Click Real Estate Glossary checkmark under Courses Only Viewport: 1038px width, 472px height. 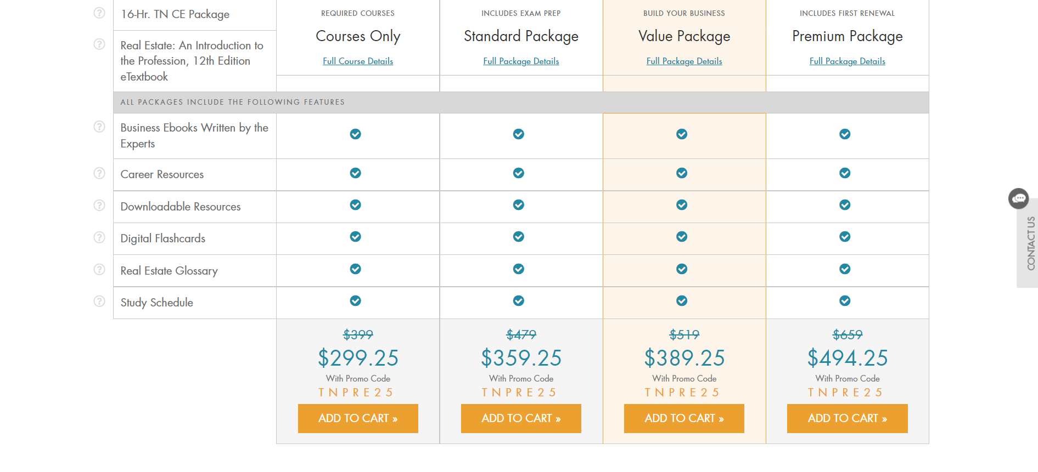[x=356, y=269]
